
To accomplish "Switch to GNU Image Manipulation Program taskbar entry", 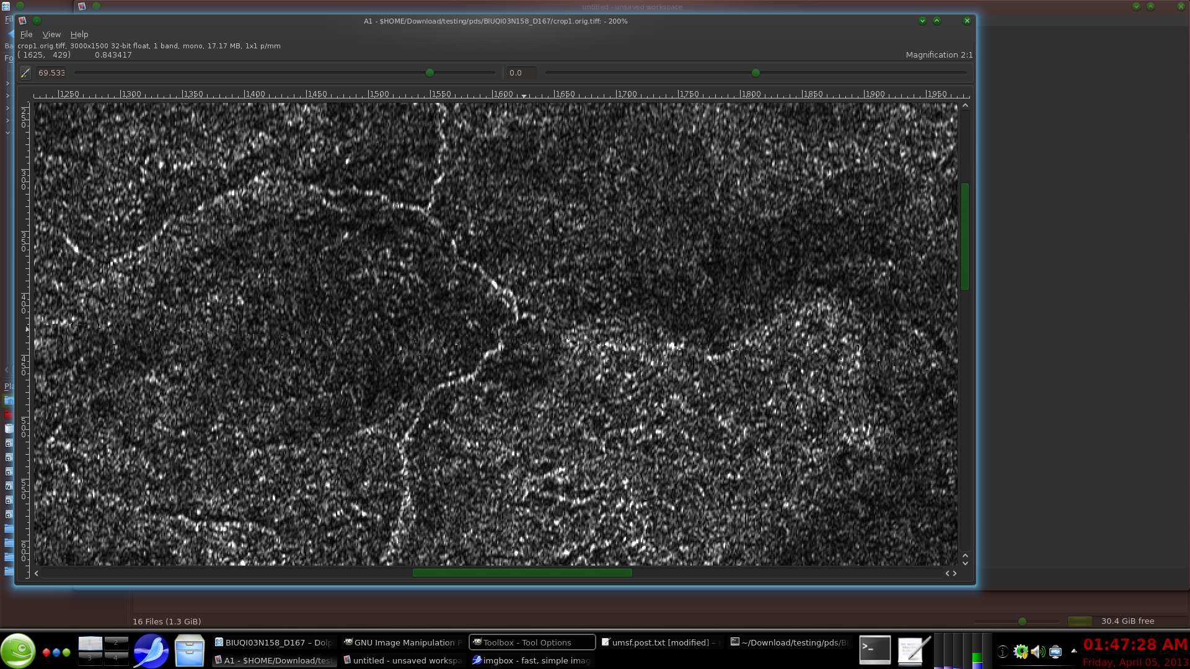I will [x=403, y=642].
